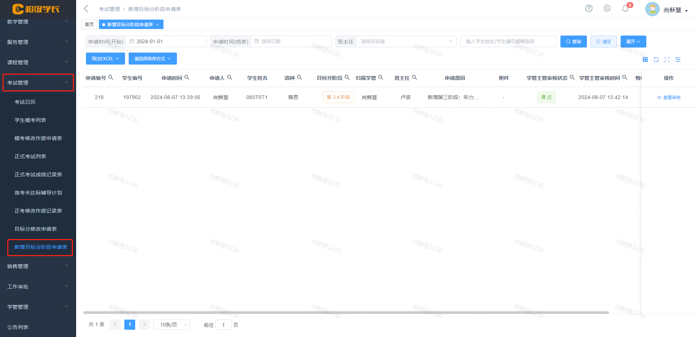Open table filter settings sliders icon

[678, 59]
